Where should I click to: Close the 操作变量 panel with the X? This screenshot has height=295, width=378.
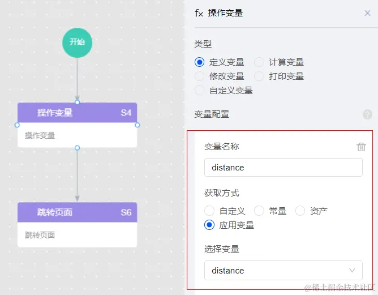[367, 13]
